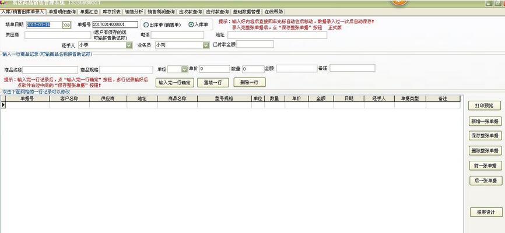The width and height of the screenshot is (505, 233).
Task: Select the first row indicator arrow in grid
Action: click(x=3, y=105)
